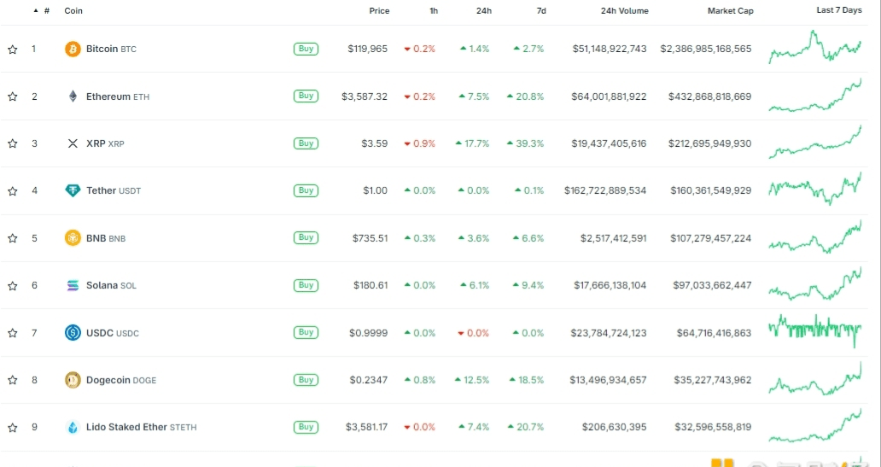This screenshot has width=881, height=467.
Task: Click the XRP logo icon
Action: pos(73,143)
